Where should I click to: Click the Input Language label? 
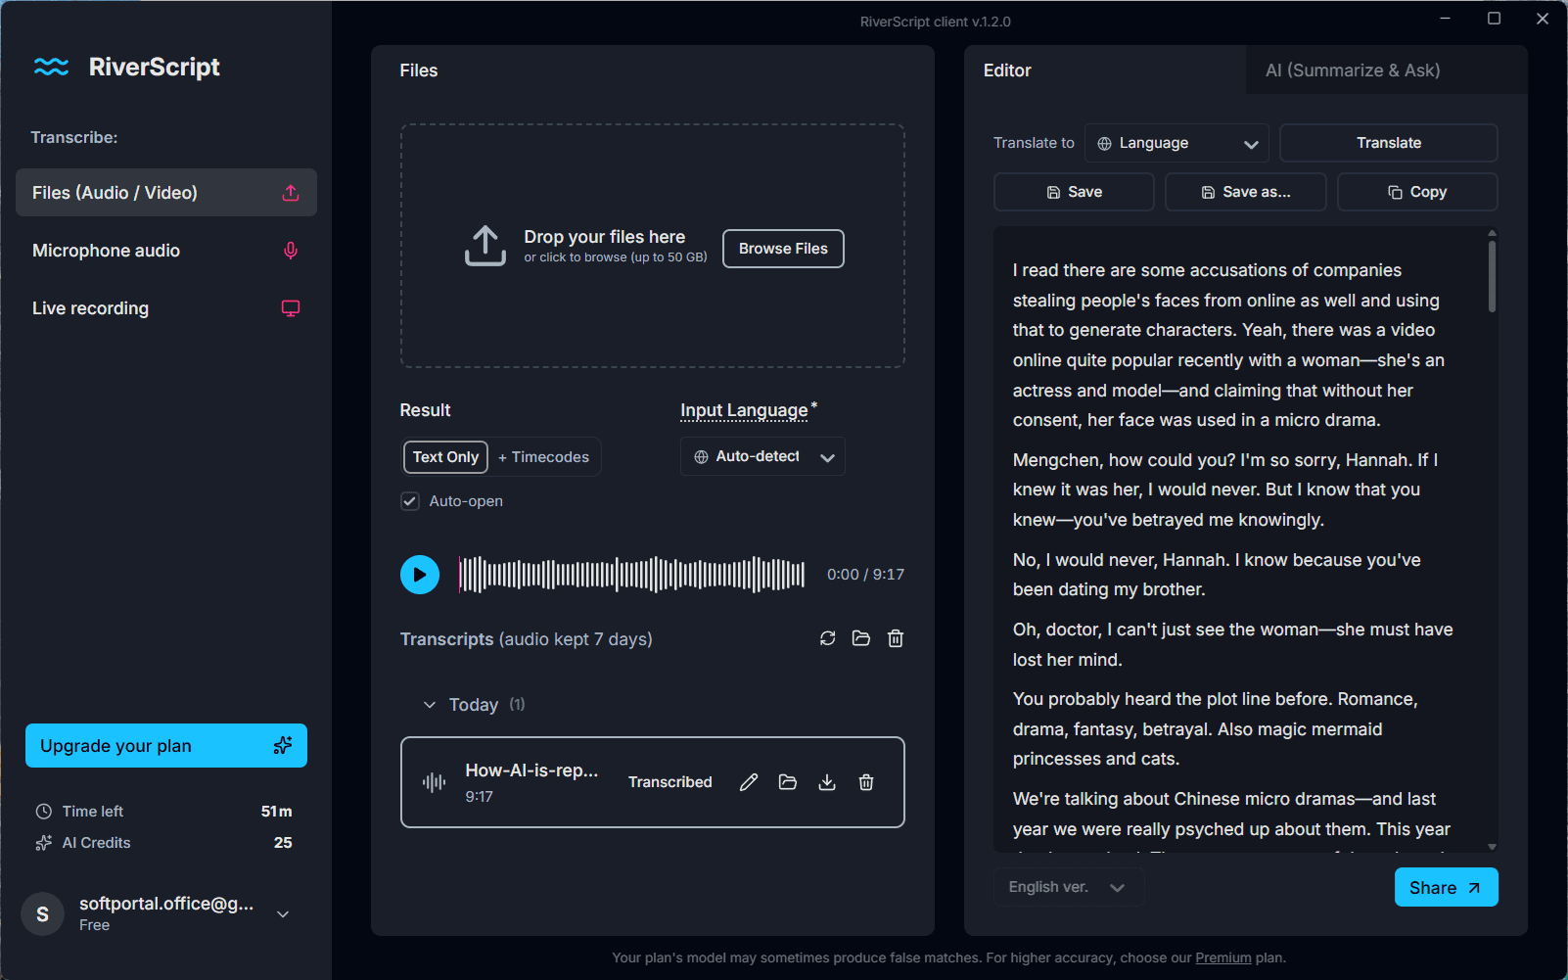[745, 410]
